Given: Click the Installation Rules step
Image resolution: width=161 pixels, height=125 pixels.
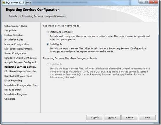Looking at the screenshot, I should point(14,39).
